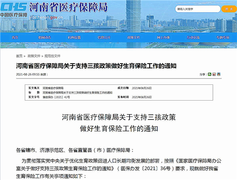Screen dimensions: 237x180
Task: Open the 信息公开 navigation menu item
Action: click(104, 38)
